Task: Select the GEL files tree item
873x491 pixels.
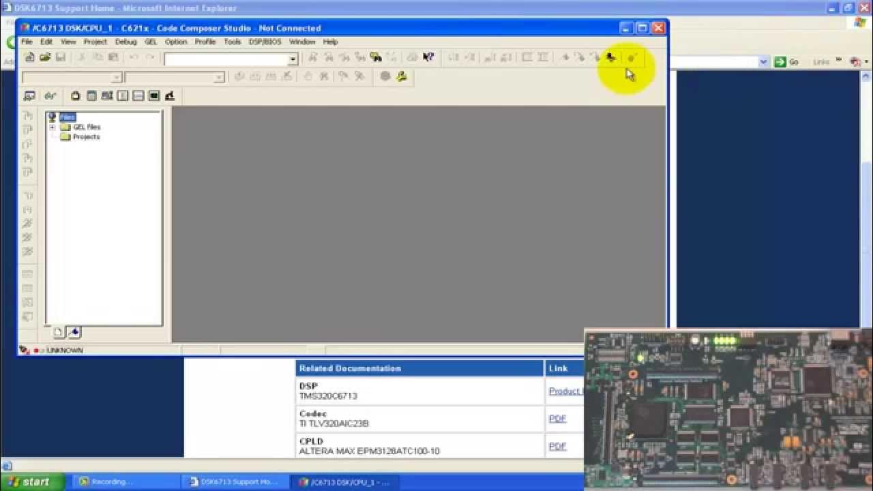Action: coord(87,127)
